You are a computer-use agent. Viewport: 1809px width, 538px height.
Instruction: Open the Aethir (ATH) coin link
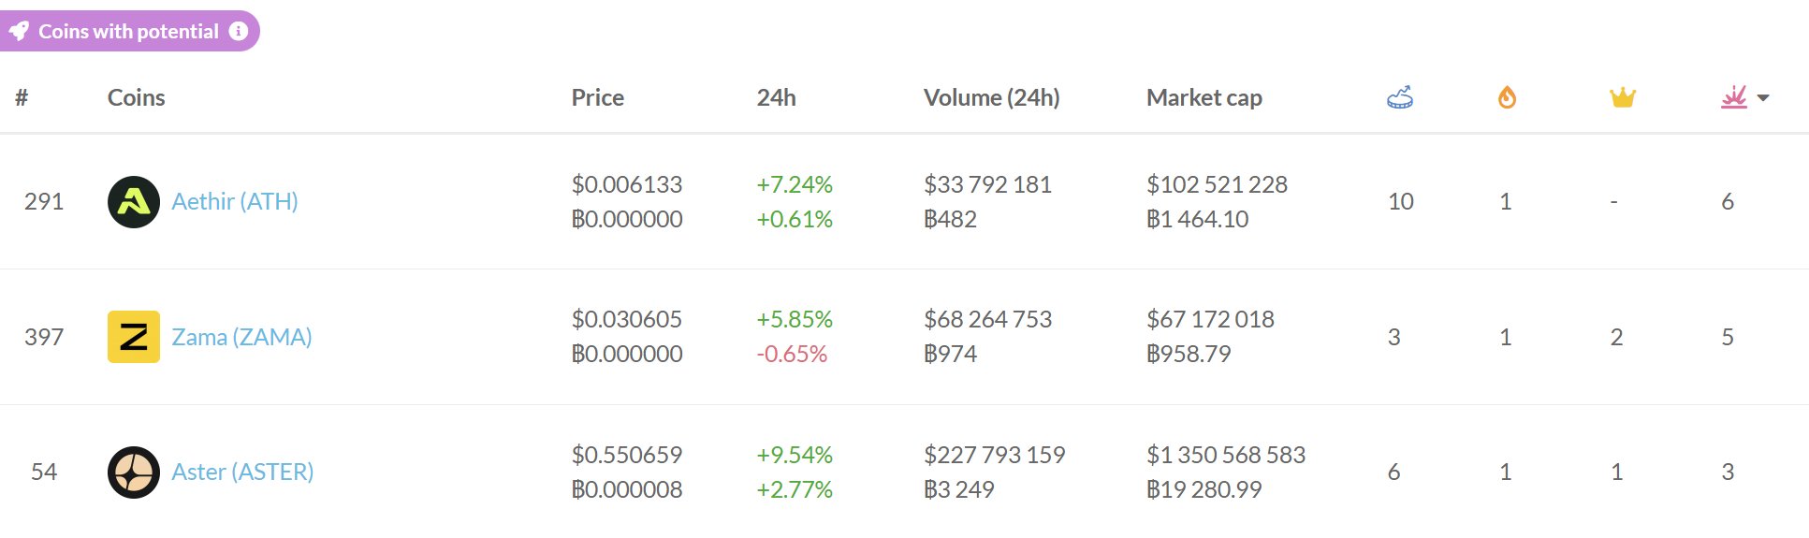(x=234, y=201)
